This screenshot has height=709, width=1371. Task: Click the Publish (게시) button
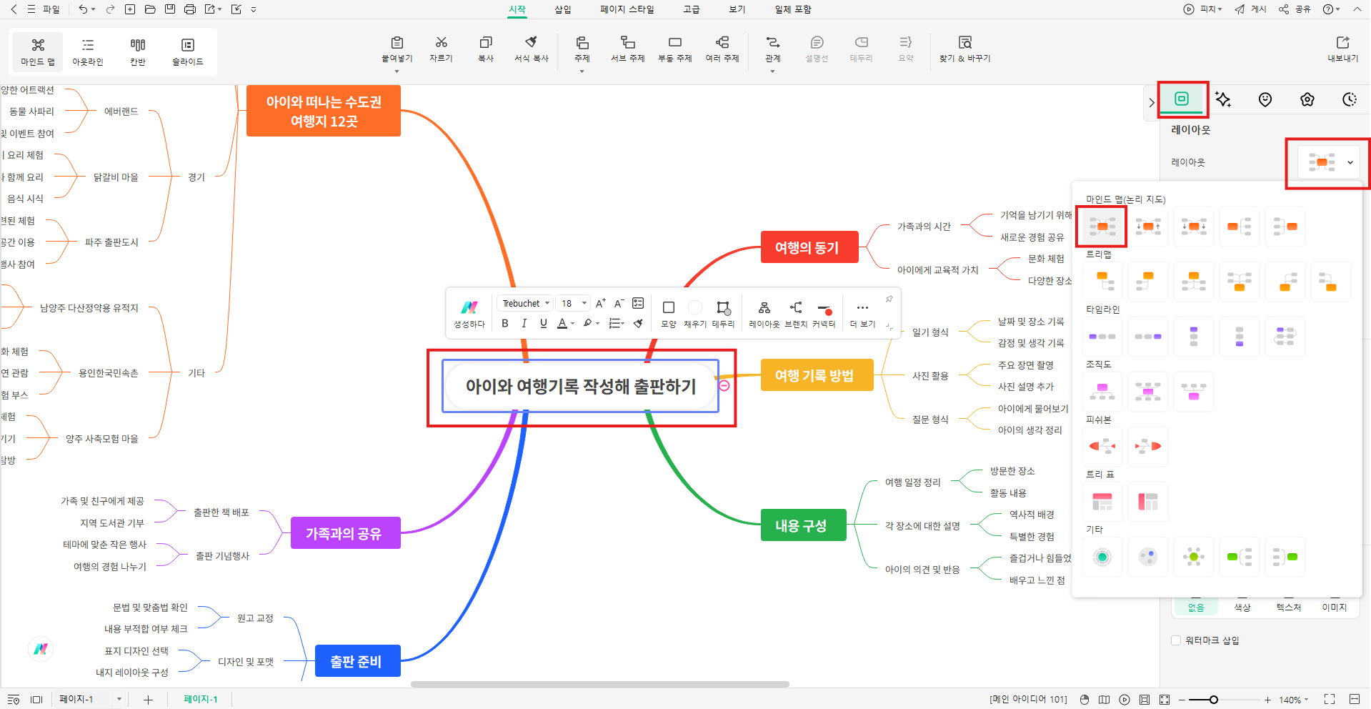(x=1251, y=9)
